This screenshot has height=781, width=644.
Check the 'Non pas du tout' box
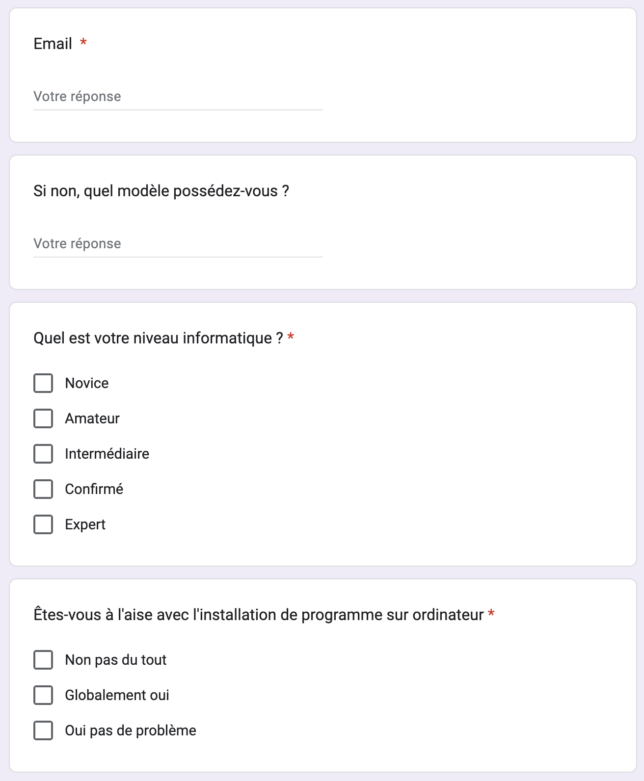click(x=43, y=660)
